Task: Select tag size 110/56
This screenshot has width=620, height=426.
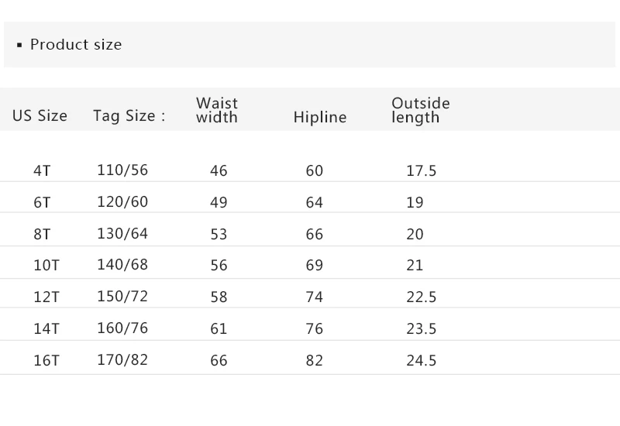Action: 122,170
